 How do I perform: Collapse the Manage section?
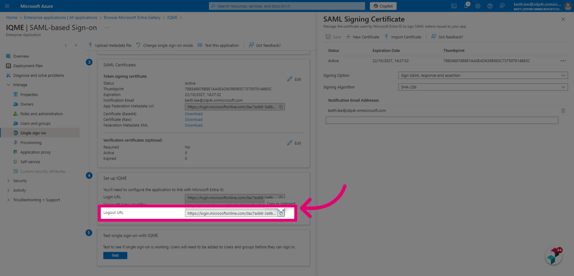(x=8, y=85)
